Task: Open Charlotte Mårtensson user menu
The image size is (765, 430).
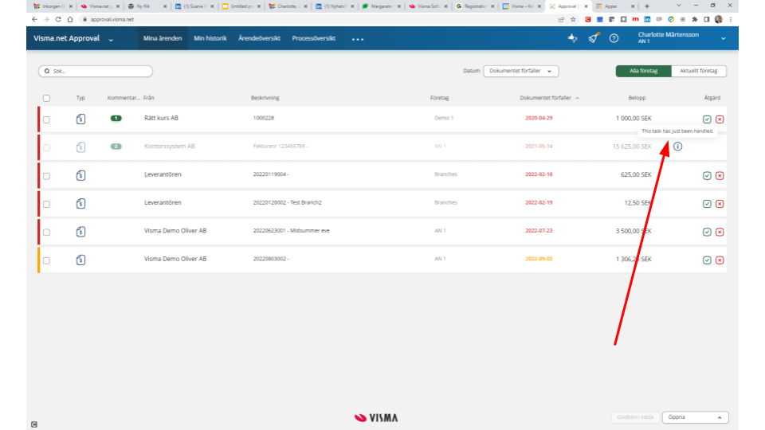Action: click(x=681, y=38)
